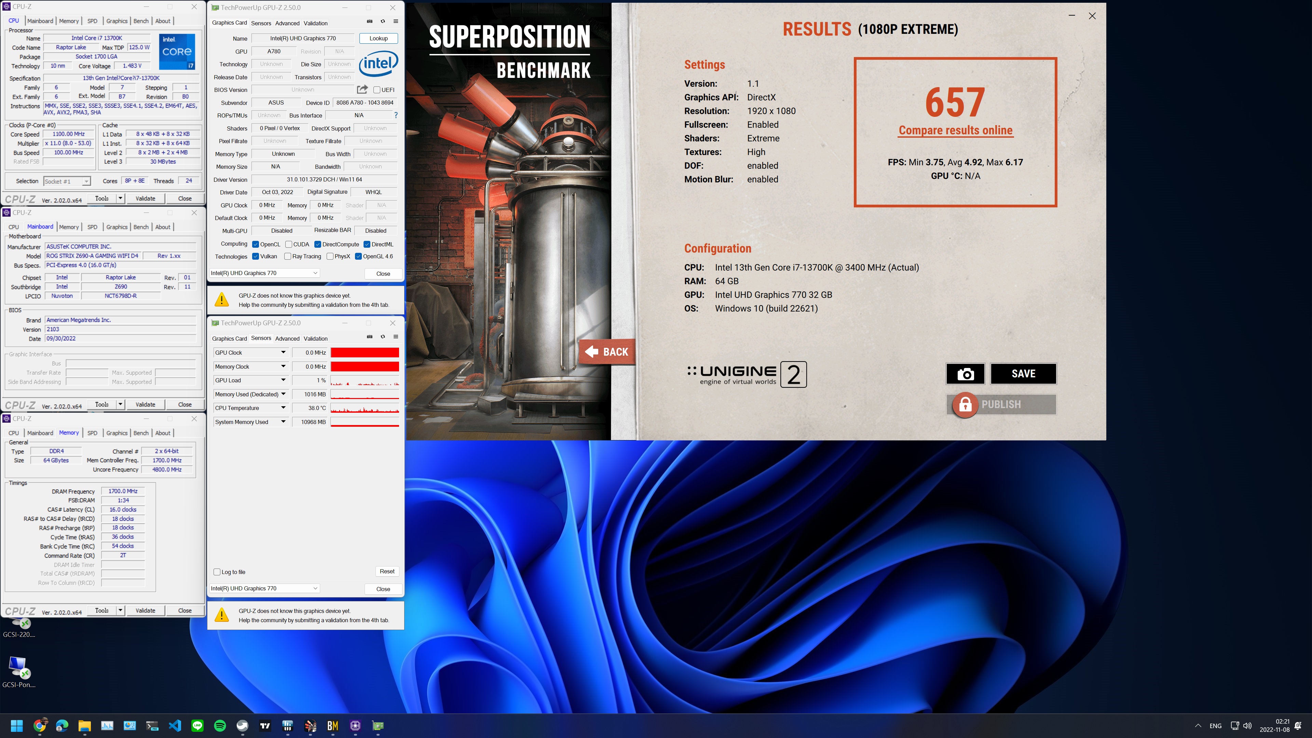
Task: Click refresh icon in GPU-Z Sensors window
Action: click(x=383, y=337)
